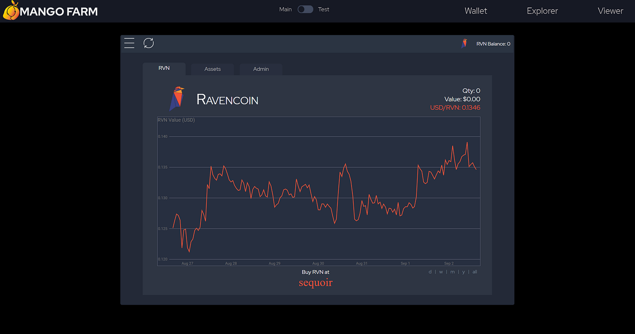Image resolution: width=635 pixels, height=334 pixels.
Task: Click the 0.140 y-axis value
Action: click(x=163, y=136)
